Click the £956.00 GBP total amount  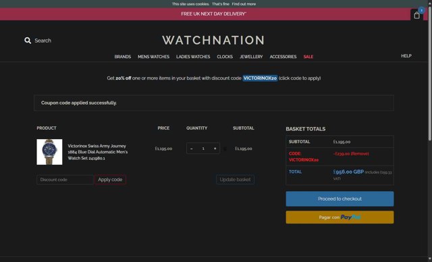(x=348, y=172)
